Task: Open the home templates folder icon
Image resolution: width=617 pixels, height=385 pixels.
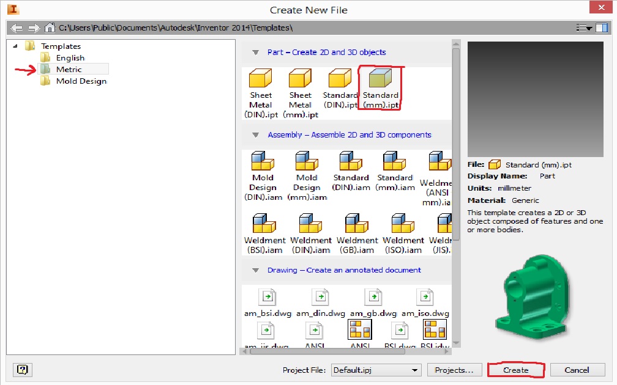Action: [50, 28]
